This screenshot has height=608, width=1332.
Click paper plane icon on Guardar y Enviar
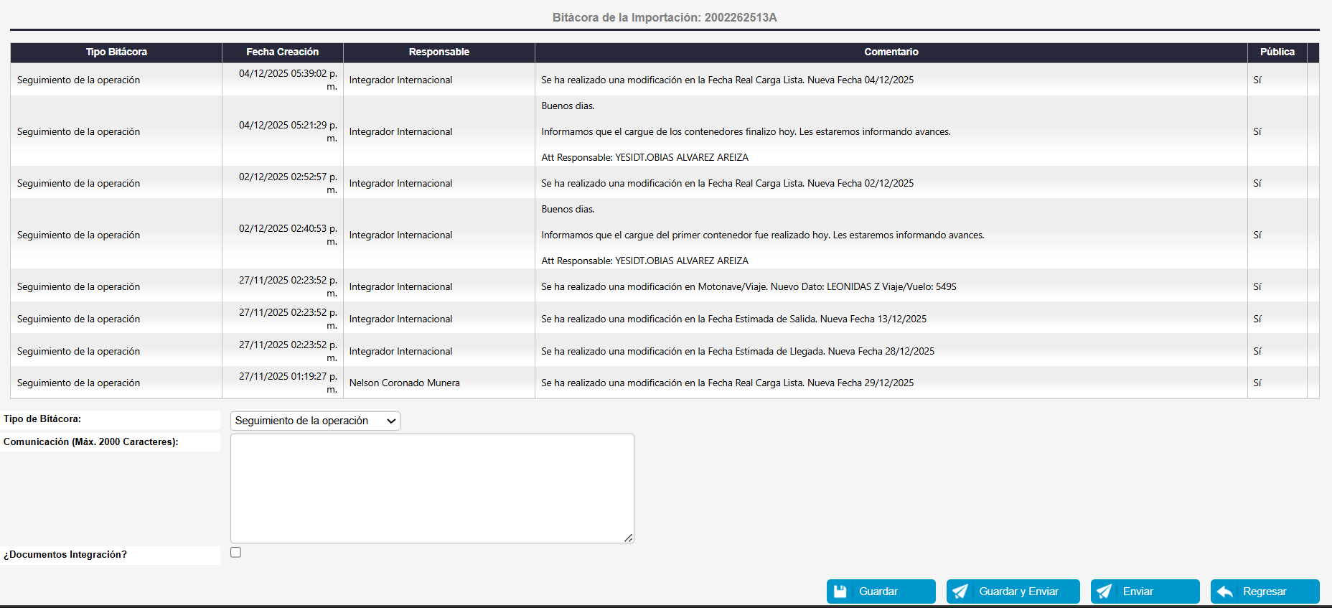(960, 591)
